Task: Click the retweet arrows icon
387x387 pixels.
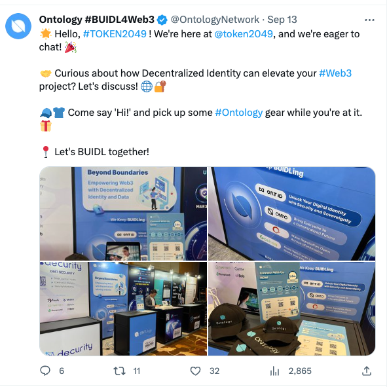Action: click(x=119, y=371)
